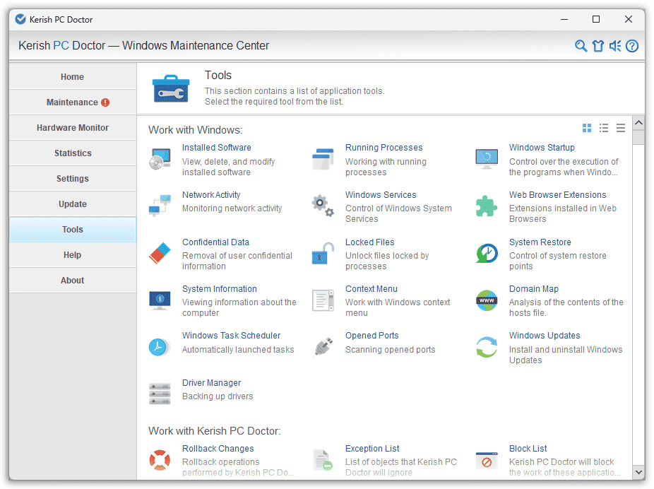
Task: Click the System Information monitor icon
Action: pyautogui.click(x=160, y=300)
